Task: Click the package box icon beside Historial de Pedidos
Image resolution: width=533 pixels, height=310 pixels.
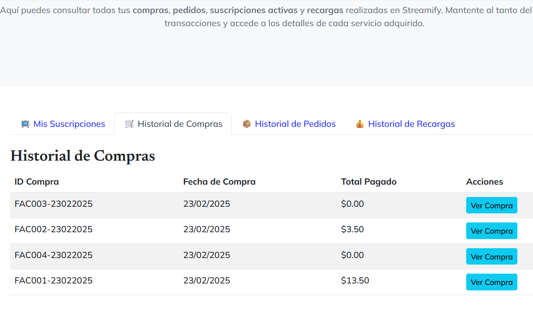Action: (x=247, y=124)
